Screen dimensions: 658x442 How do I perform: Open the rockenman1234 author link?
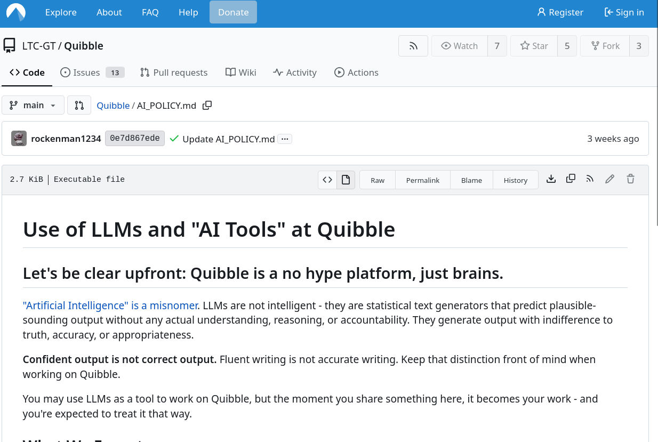[66, 139]
